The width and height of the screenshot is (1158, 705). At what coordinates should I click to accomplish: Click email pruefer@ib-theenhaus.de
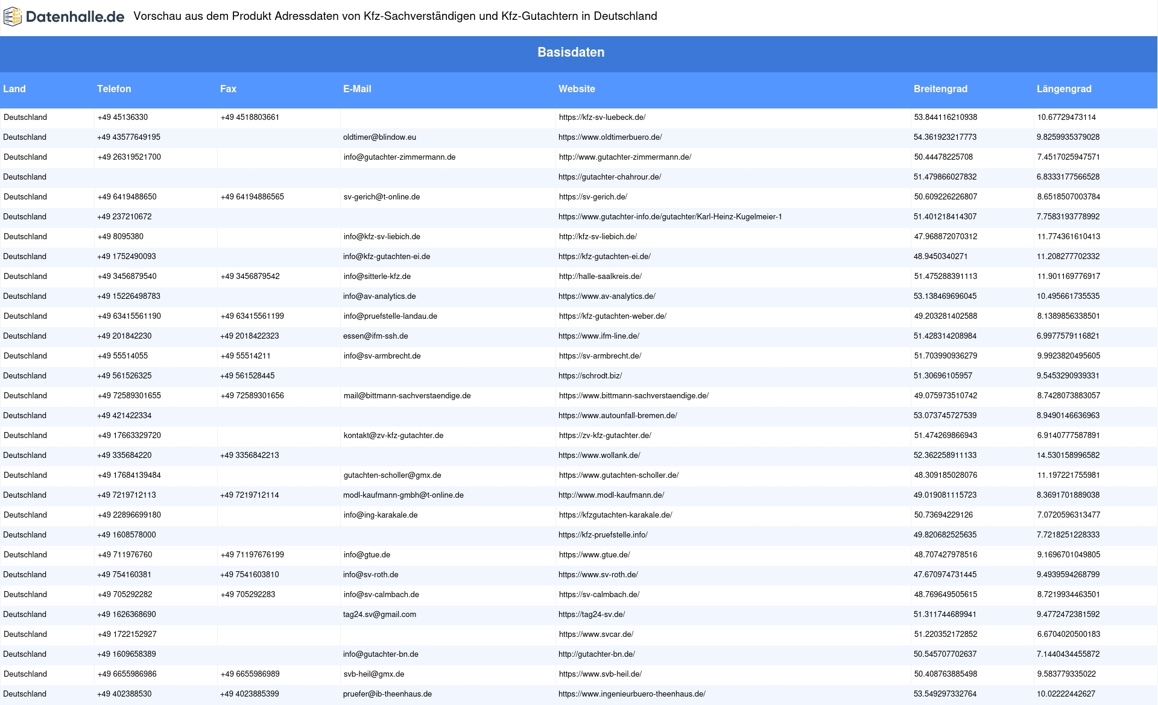(388, 694)
